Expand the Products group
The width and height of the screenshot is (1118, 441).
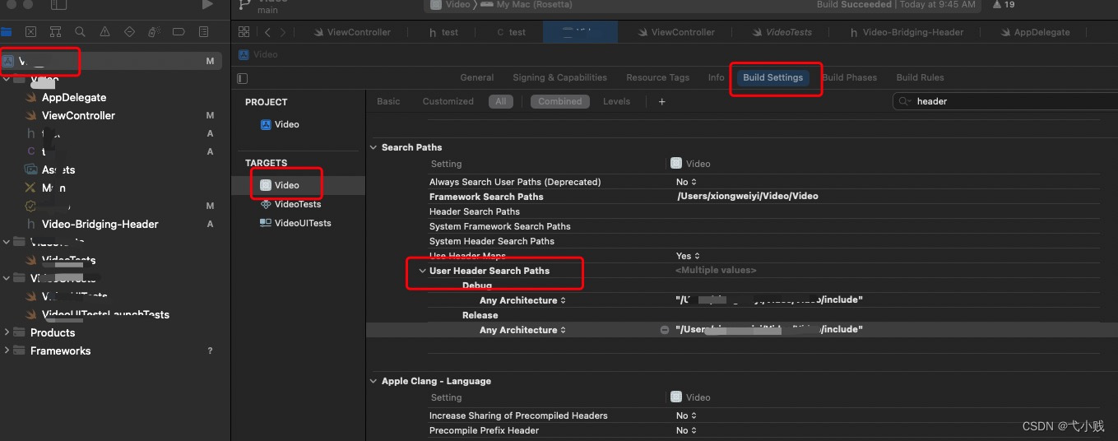(7, 332)
